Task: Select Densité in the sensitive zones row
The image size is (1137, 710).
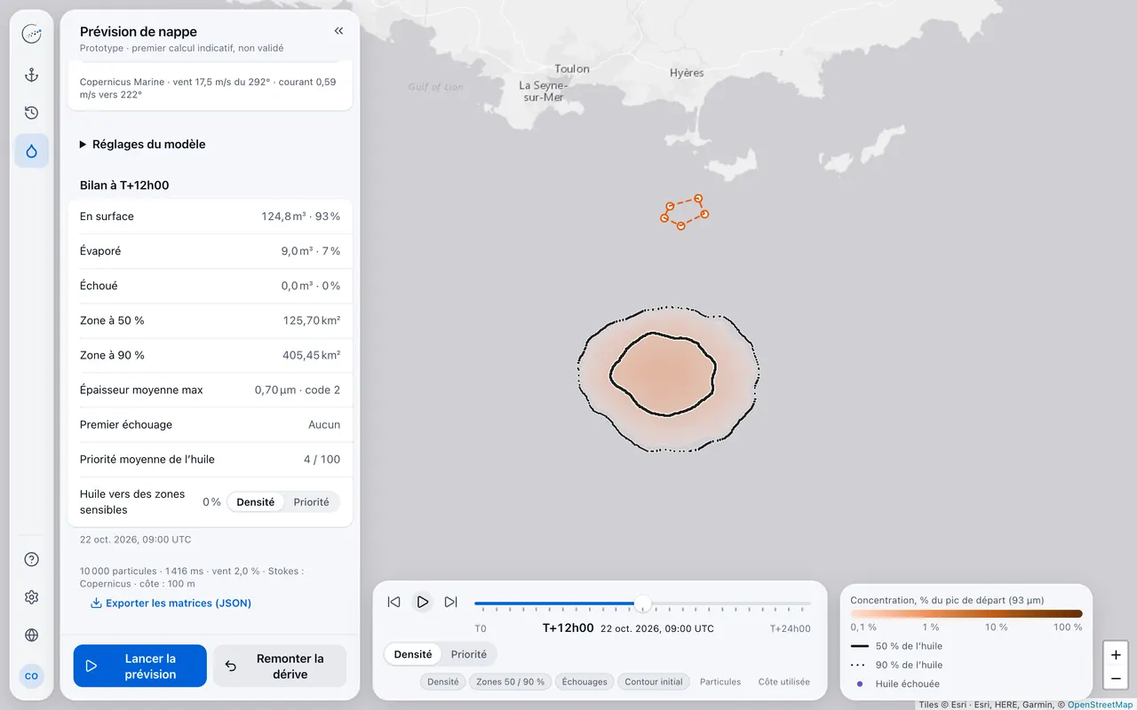Action: point(256,502)
